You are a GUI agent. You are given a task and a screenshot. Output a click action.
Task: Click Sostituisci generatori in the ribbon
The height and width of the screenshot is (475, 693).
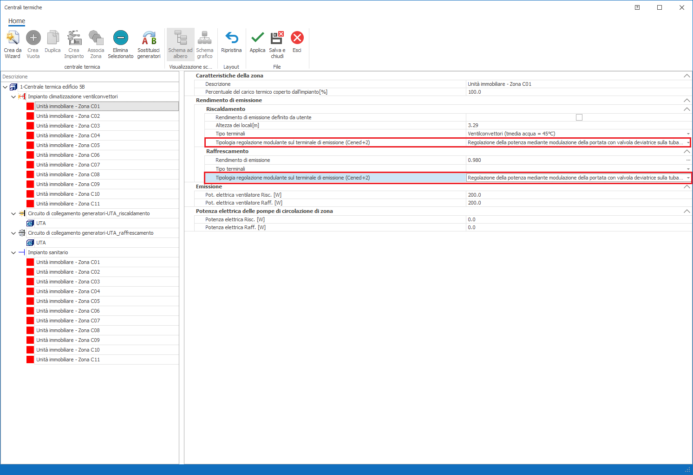click(x=149, y=38)
